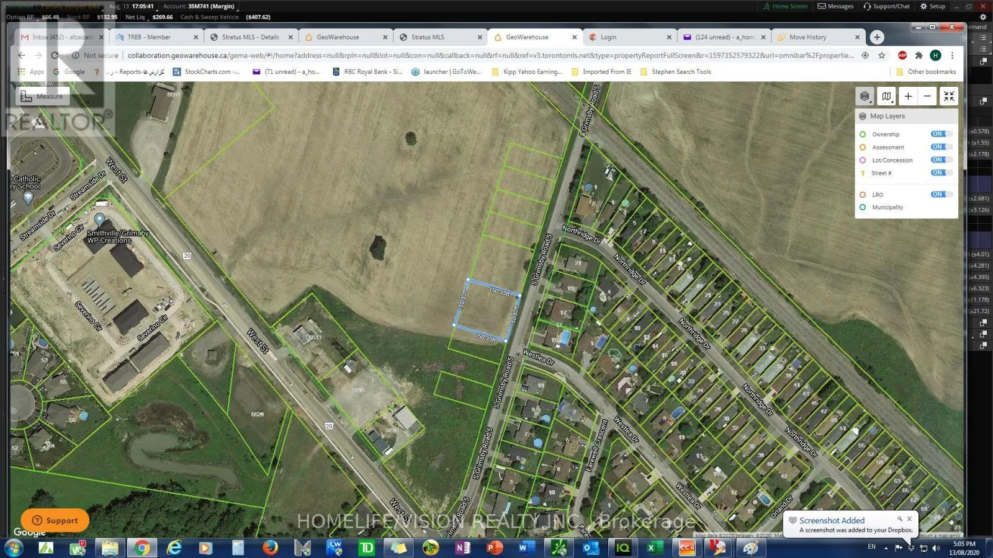Screen dimensions: 993x558
Task: Switch off the Street # layer
Action: click(940, 173)
